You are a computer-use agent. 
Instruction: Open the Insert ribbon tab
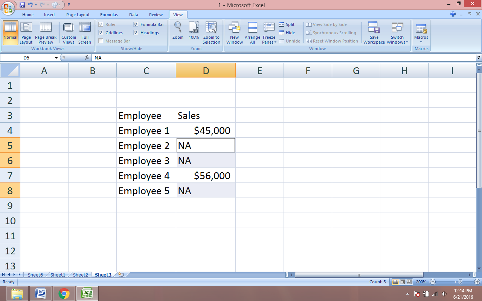point(49,15)
